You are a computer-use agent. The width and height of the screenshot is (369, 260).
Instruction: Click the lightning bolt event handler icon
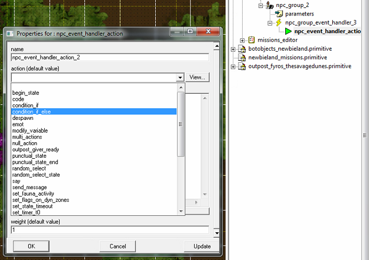(278, 23)
